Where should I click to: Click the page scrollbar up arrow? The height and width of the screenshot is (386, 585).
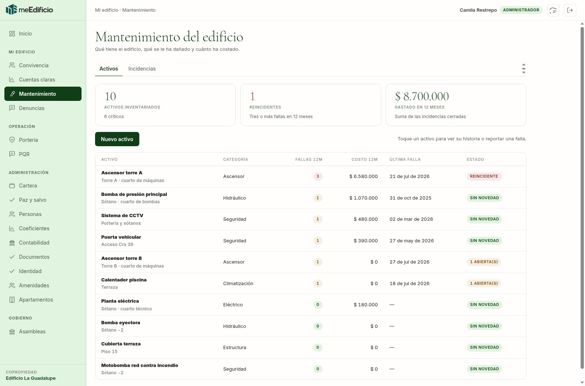[x=582, y=24]
